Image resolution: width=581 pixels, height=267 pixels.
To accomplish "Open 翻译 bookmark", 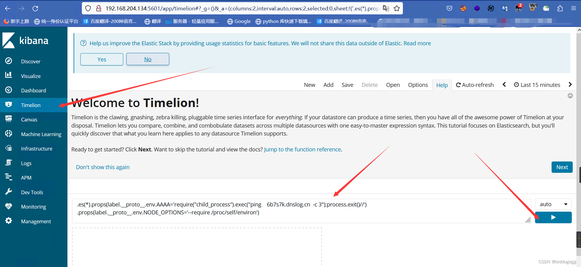I will 153,21.
